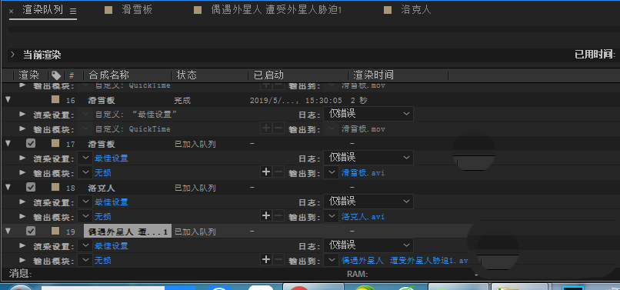Uncheck render checkbox for item 19

pyautogui.click(x=31, y=231)
